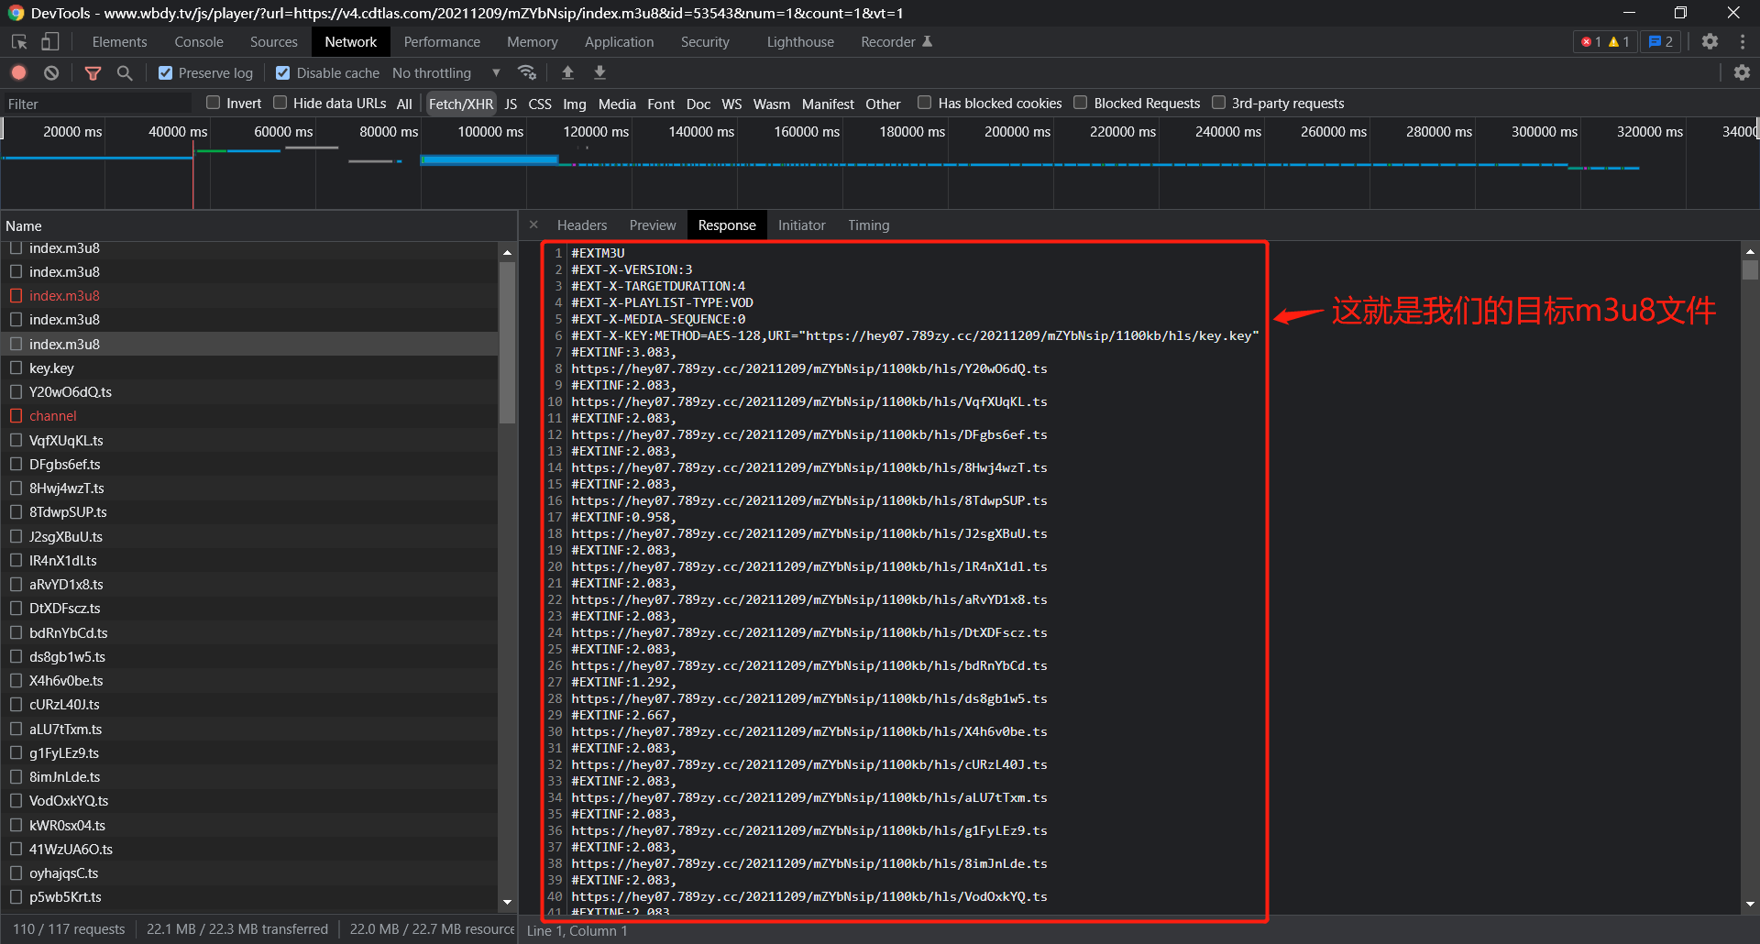Open DevTools more options menu
The width and height of the screenshot is (1760, 944).
[1743, 42]
